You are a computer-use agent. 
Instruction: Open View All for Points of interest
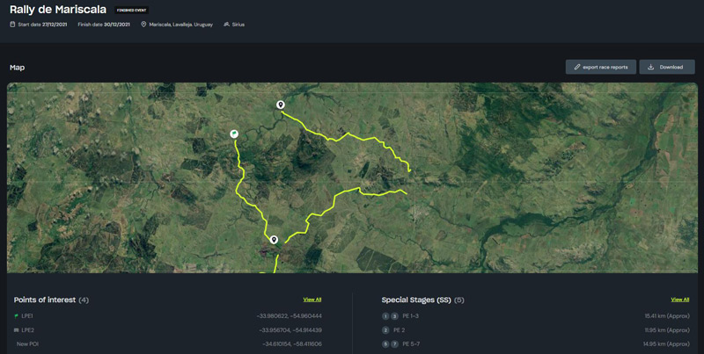pos(312,300)
